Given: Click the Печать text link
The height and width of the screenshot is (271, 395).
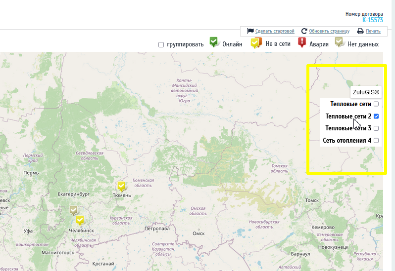Looking at the screenshot, I should tap(373, 31).
